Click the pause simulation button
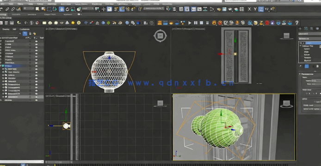 (196, 23)
